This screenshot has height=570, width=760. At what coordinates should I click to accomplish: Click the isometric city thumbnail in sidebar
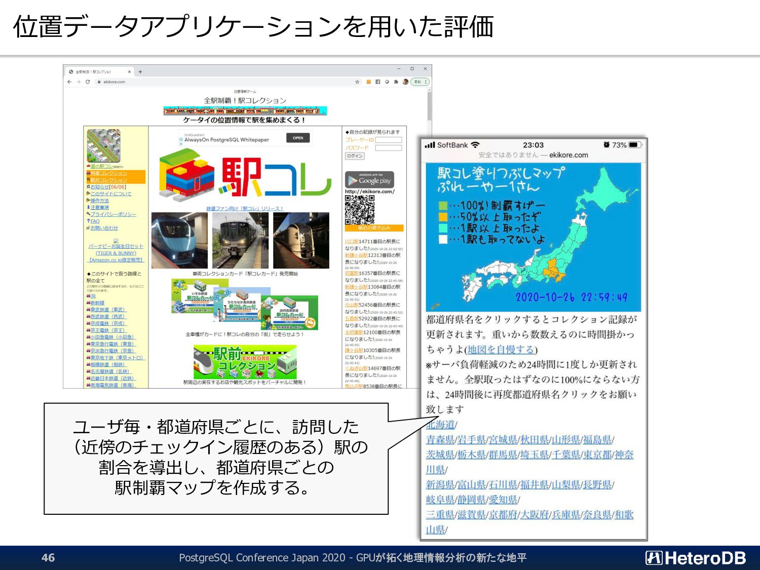point(103,145)
